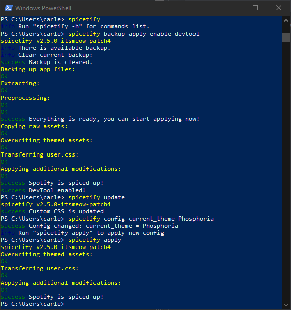This screenshot has height=310, width=291.
Task: Click 'Copying raw assets:' line
Action: pos(34,126)
